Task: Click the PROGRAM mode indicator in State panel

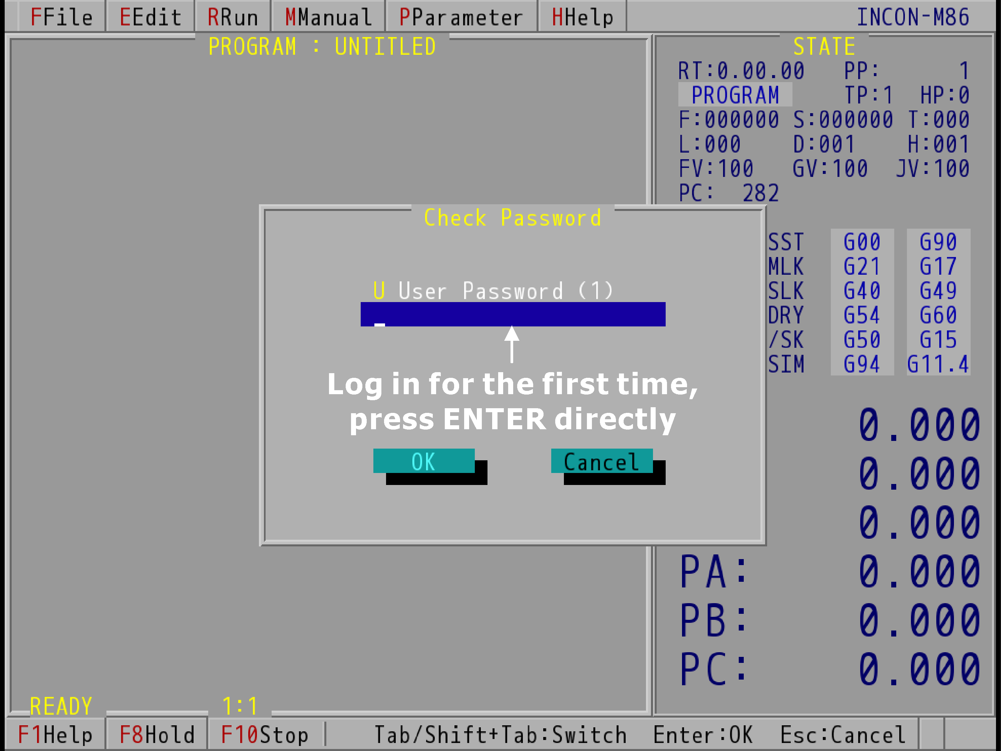Action: click(x=735, y=95)
